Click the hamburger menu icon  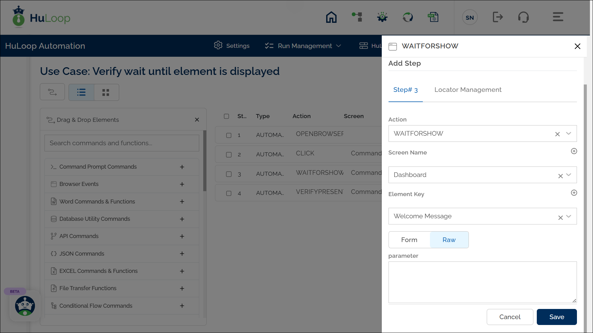click(558, 17)
